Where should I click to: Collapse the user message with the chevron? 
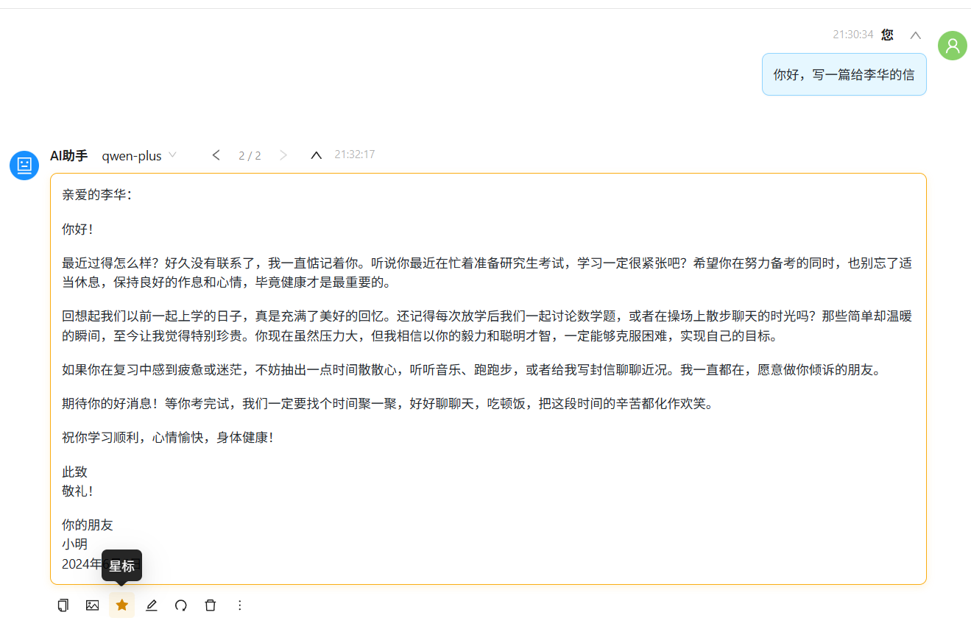915,35
